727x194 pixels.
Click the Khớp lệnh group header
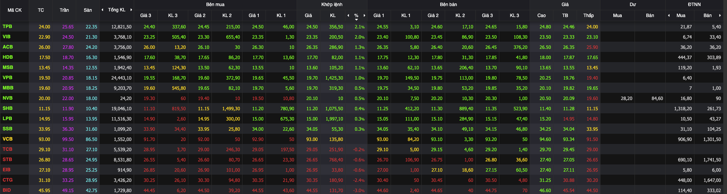(x=332, y=5)
